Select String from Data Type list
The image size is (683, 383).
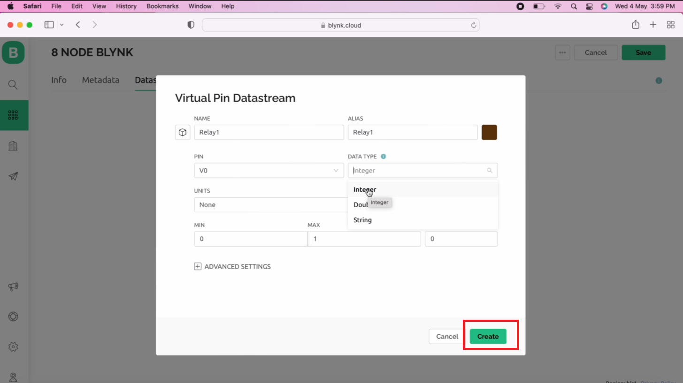point(423,220)
